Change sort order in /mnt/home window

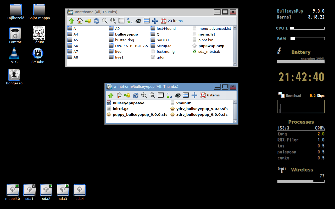click(130, 21)
